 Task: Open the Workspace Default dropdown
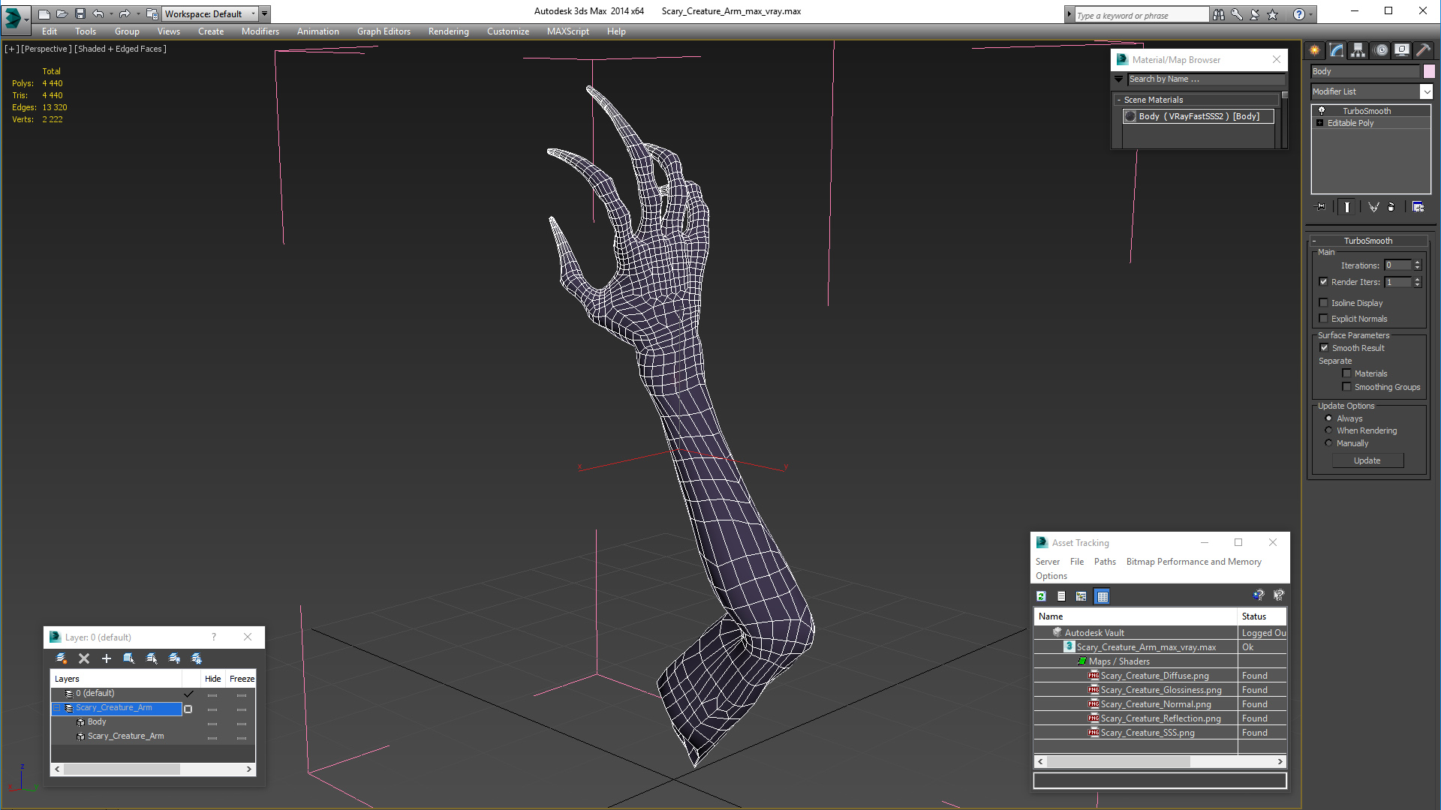(254, 13)
